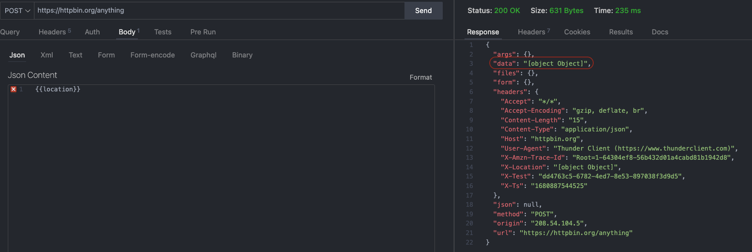Select the Xml body type
Image resolution: width=752 pixels, height=252 pixels.
[47, 55]
